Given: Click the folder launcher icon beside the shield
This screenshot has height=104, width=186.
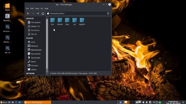Looking at the screenshot, I should (126, 102).
